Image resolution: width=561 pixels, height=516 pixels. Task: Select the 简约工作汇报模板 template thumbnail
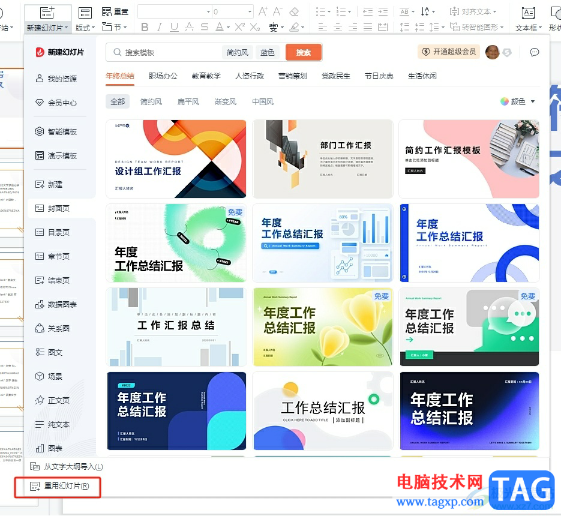pos(469,159)
